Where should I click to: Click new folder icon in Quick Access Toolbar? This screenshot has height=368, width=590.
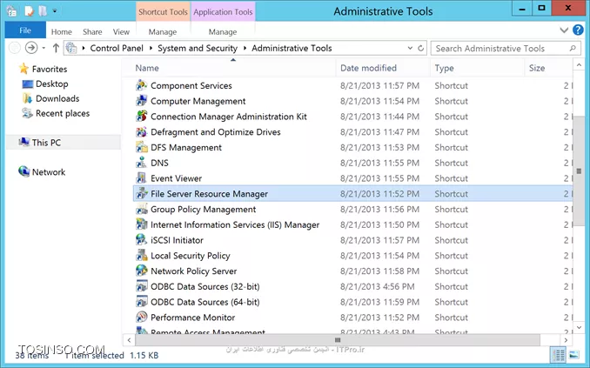coord(43,11)
